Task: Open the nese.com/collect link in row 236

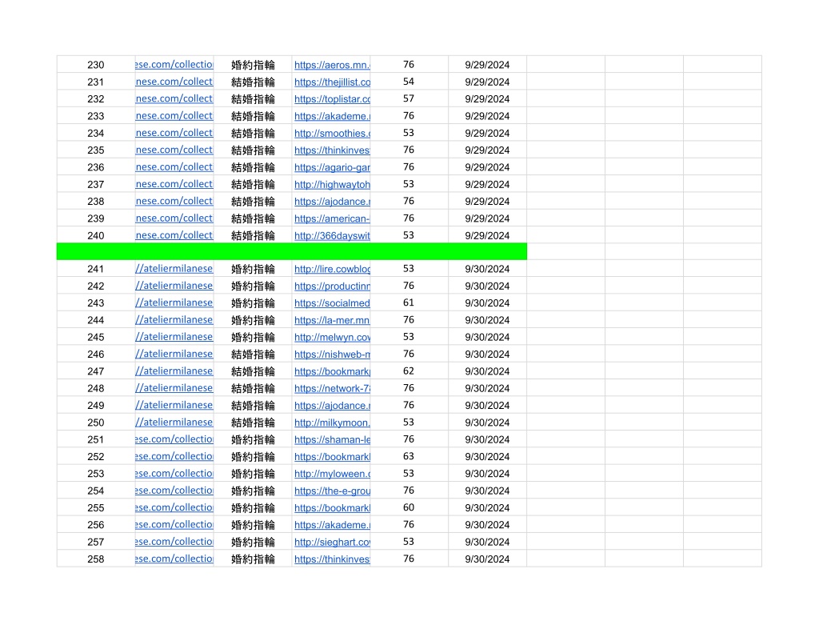Action: coord(174,167)
